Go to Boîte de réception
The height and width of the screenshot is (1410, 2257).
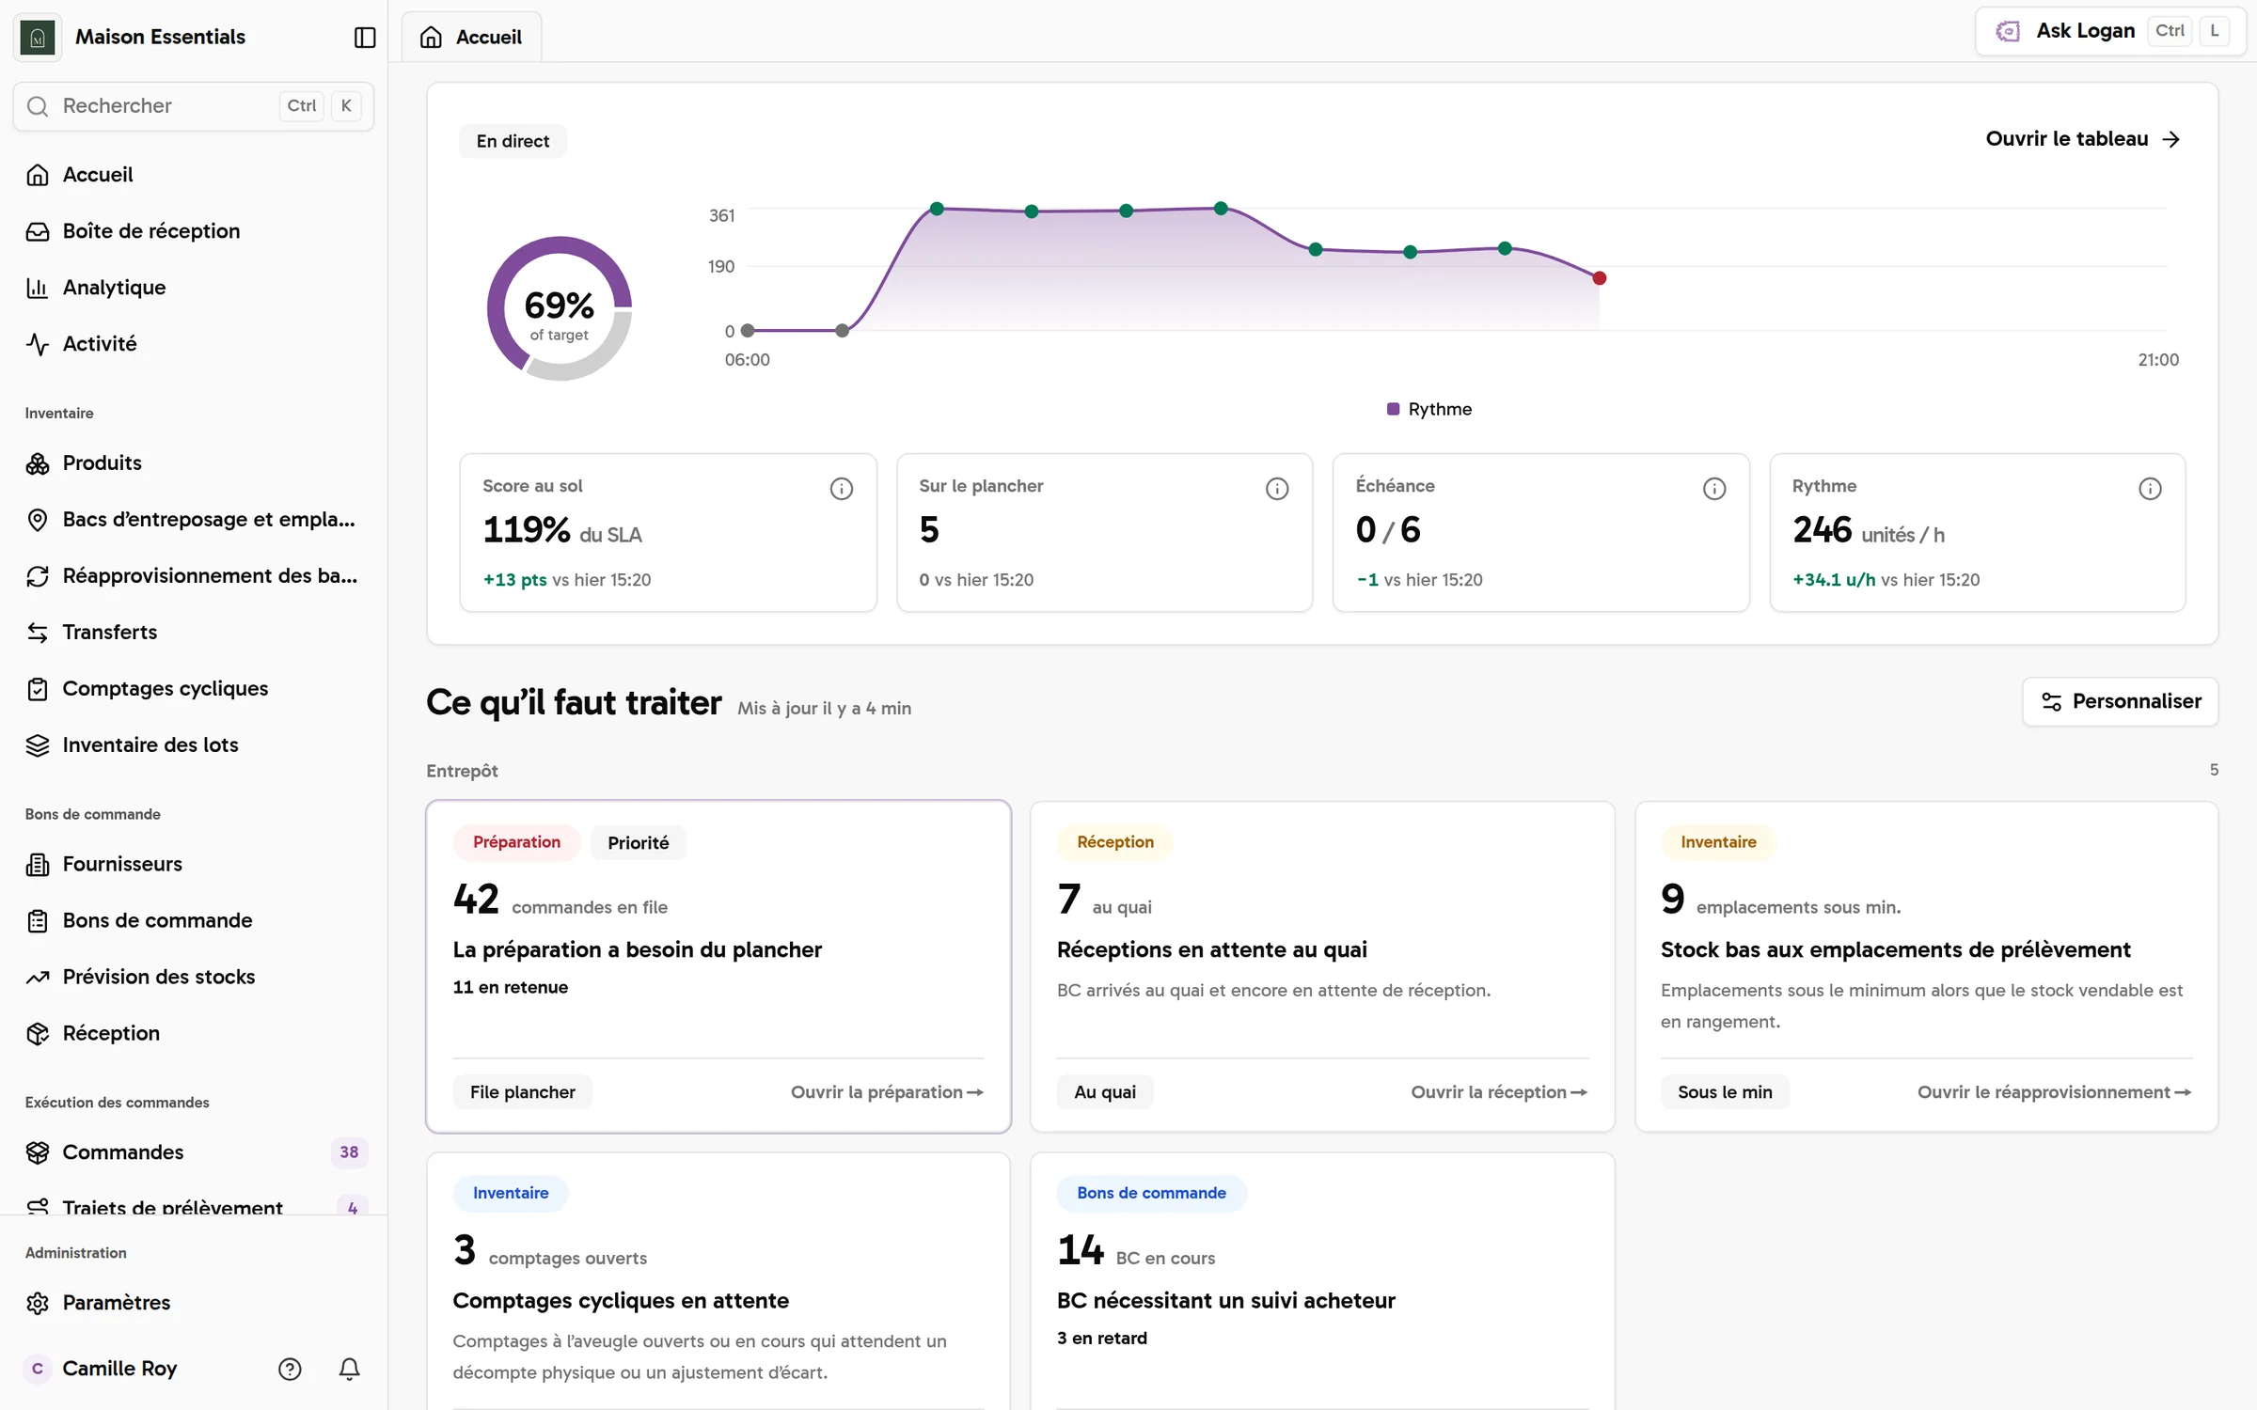pyautogui.click(x=194, y=231)
